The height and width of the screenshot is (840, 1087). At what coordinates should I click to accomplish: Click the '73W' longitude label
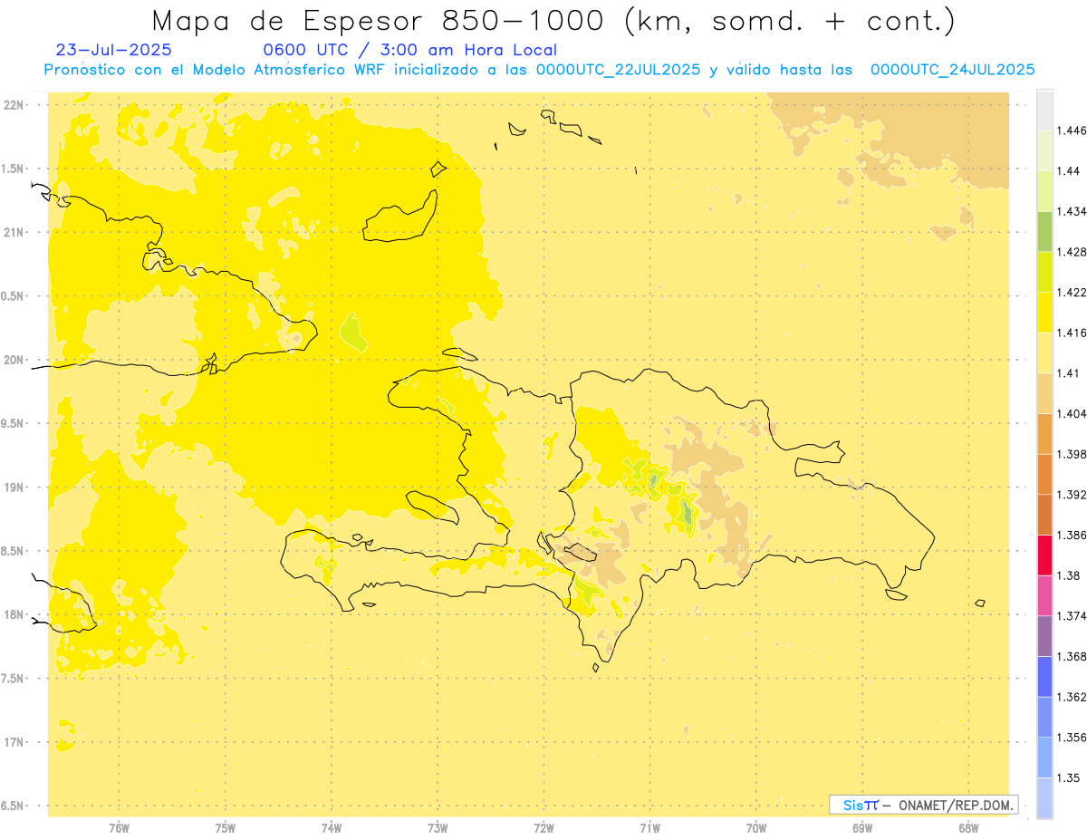click(x=438, y=828)
